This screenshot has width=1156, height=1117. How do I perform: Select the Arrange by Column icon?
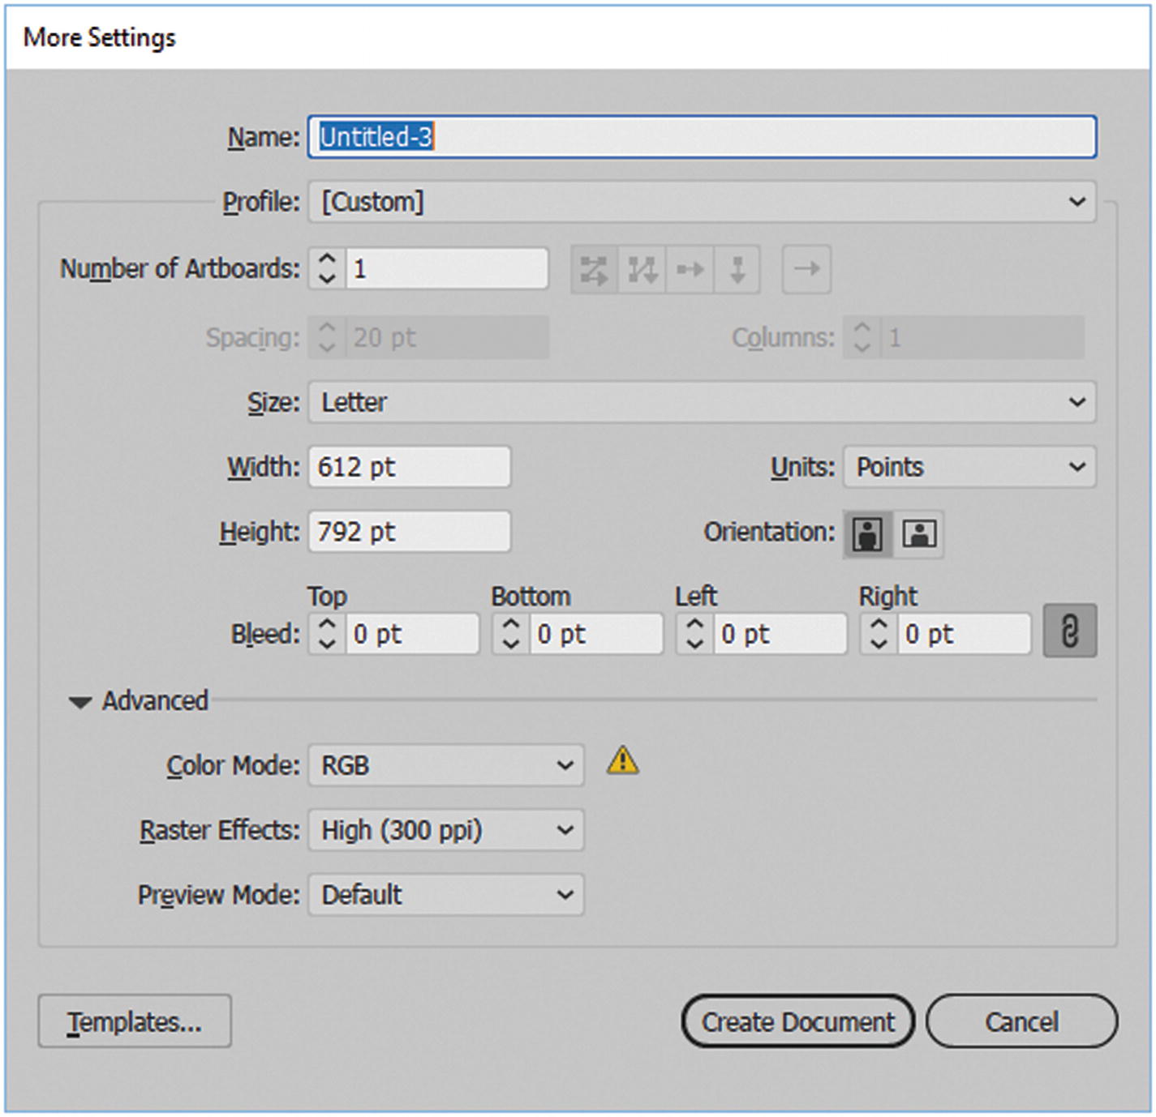737,270
